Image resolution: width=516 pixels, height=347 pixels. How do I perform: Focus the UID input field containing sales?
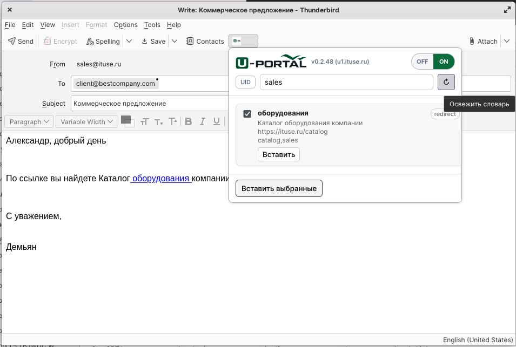[x=346, y=82]
